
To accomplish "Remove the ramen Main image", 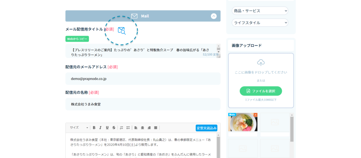I will point(256,115).
